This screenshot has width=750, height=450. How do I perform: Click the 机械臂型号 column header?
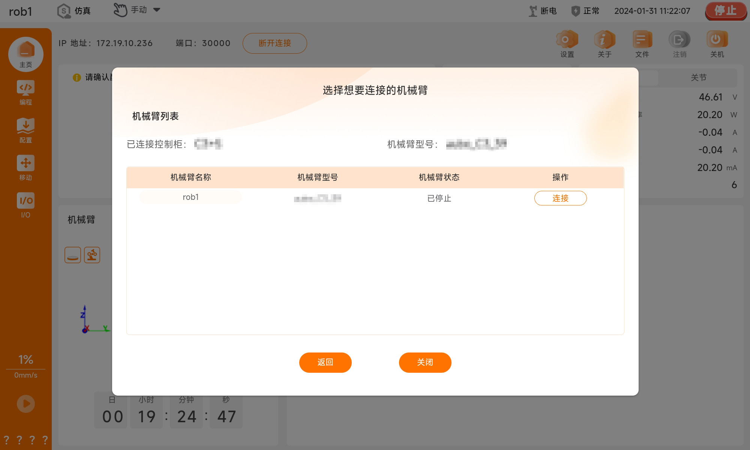click(x=318, y=177)
